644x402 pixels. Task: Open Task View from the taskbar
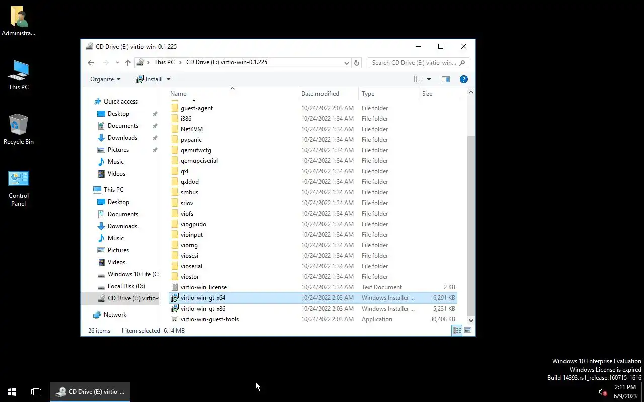pos(36,392)
